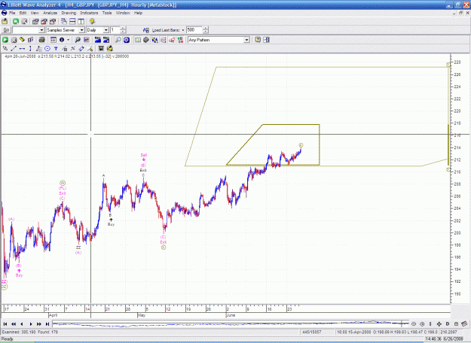
Task: Click the green start analysis icon
Action: pos(5,40)
